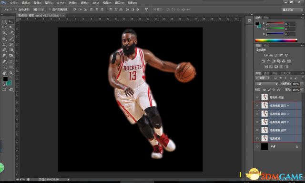Click the foreground color swatch in toolbox
The image size is (305, 183).
(5, 79)
